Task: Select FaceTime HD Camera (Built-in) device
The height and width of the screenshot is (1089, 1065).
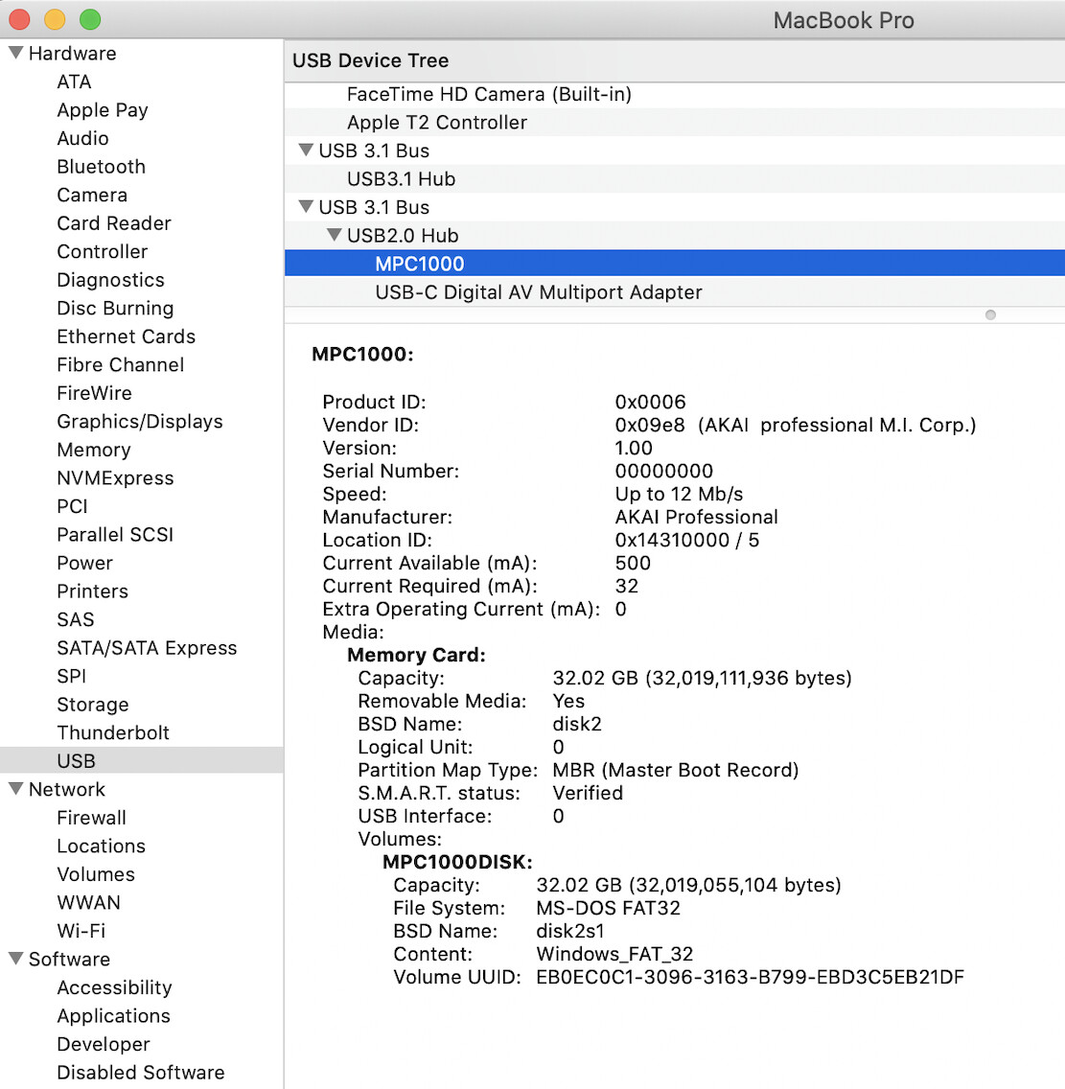Action: pos(488,94)
